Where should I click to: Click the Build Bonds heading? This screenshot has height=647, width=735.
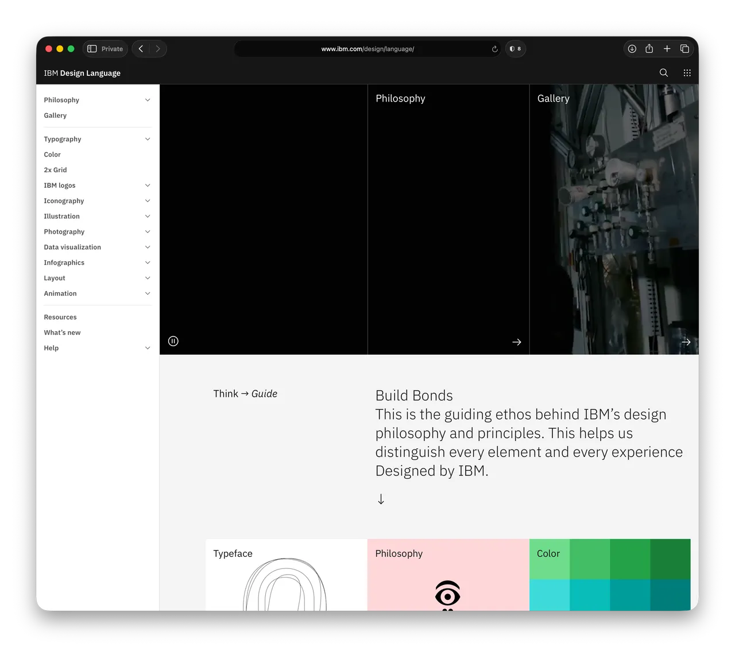click(414, 396)
